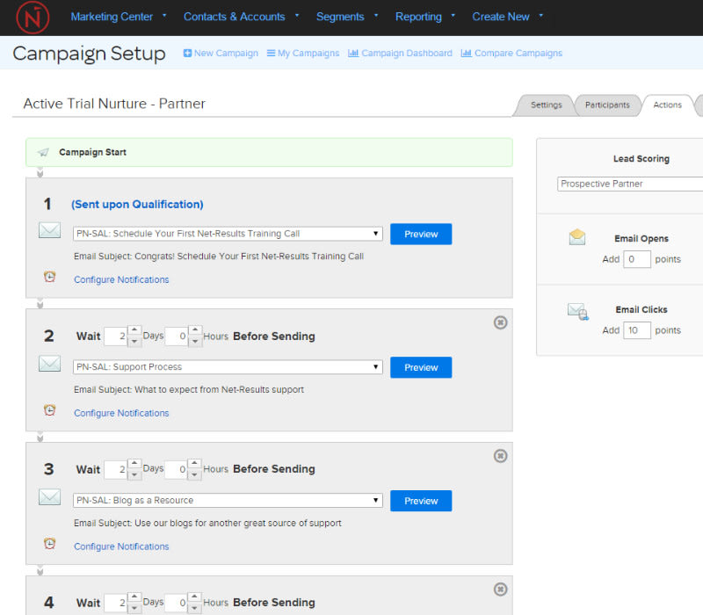Click the (Sent upon Qualification) link
This screenshot has height=615, width=703.
click(x=137, y=205)
